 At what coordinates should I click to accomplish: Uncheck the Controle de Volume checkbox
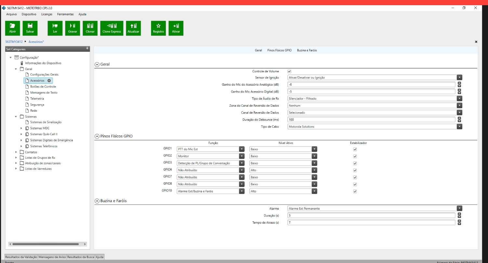(x=290, y=71)
